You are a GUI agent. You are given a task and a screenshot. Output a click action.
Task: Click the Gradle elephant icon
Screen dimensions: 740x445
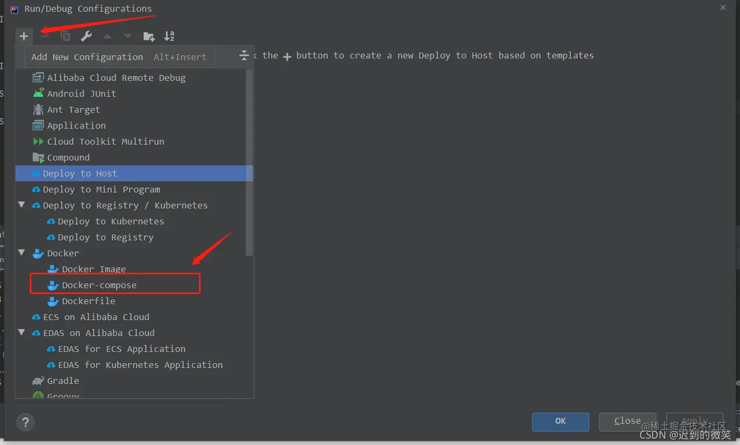click(38, 381)
